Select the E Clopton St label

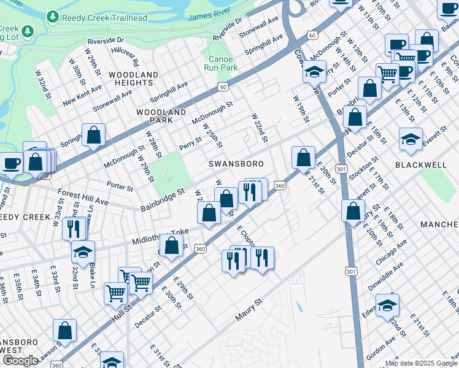245,236
